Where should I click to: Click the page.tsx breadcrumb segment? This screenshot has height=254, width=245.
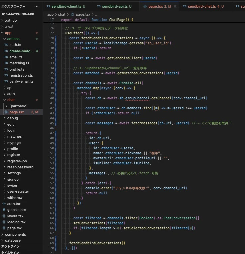[81, 14]
